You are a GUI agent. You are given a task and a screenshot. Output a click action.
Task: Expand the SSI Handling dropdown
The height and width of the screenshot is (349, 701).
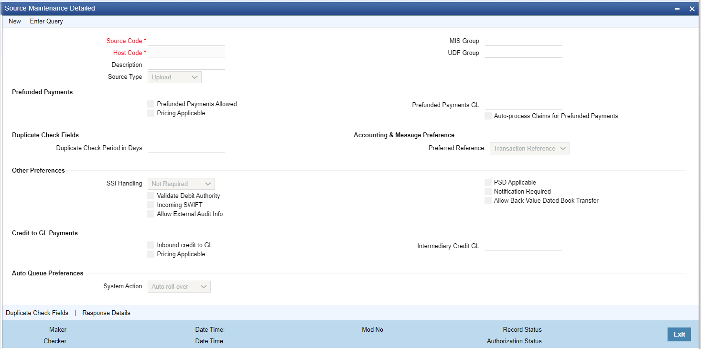pos(181,184)
